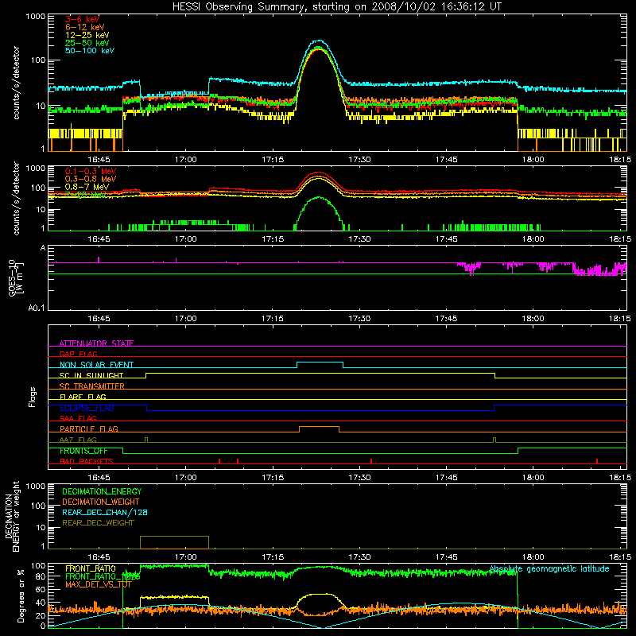Screen dimensions: 636x636
Task: Select the AAZ_FLAG label
Action: tap(78, 440)
